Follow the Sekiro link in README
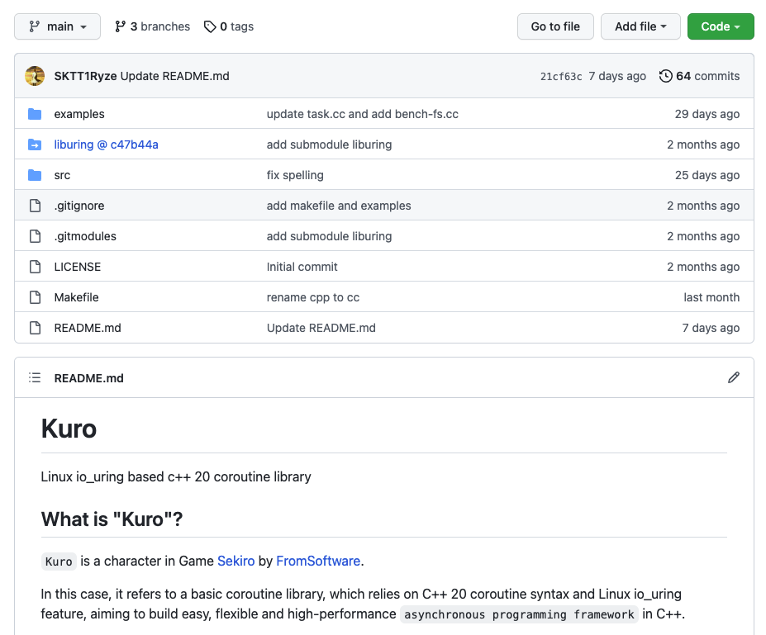This screenshot has height=635, width=766. pyautogui.click(x=236, y=561)
